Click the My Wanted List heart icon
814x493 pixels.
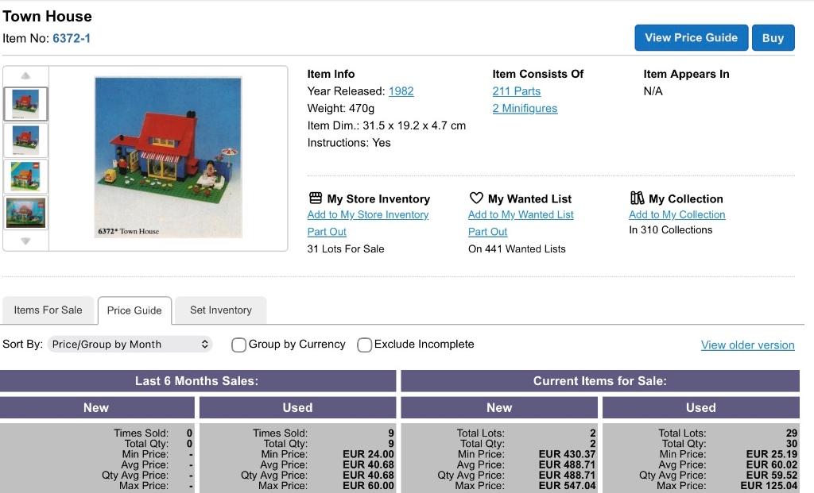[x=476, y=198]
